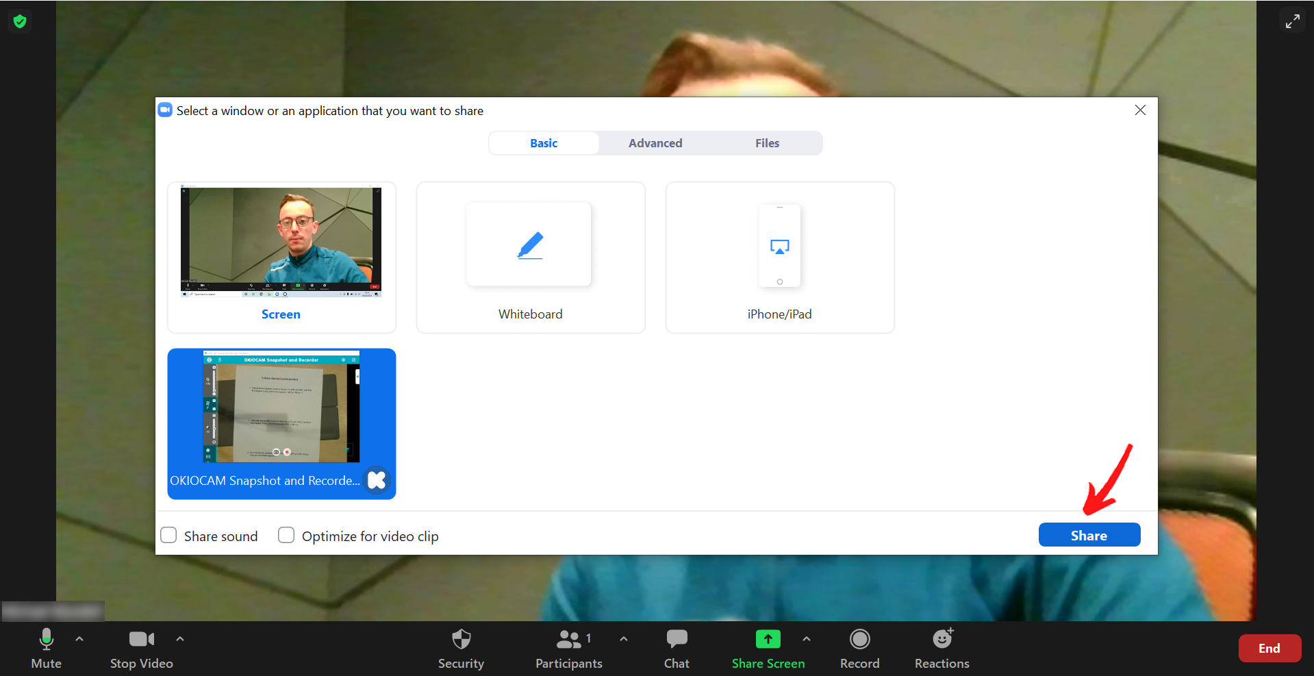The width and height of the screenshot is (1314, 676).
Task: Switch to the Files tab
Action: (767, 143)
